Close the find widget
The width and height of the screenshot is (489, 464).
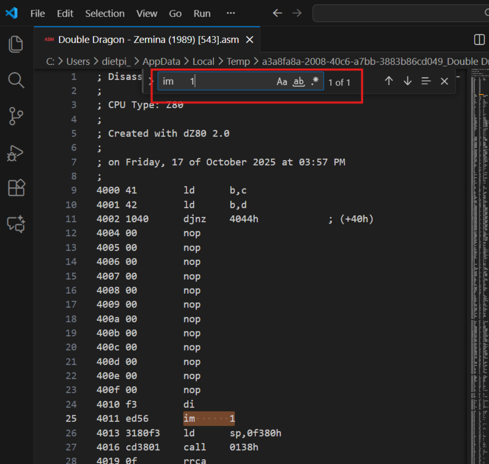[444, 81]
